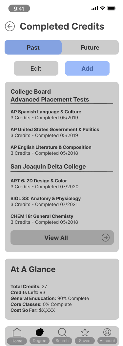Open the Search magnifier icon
123x346 pixels.
(62, 332)
